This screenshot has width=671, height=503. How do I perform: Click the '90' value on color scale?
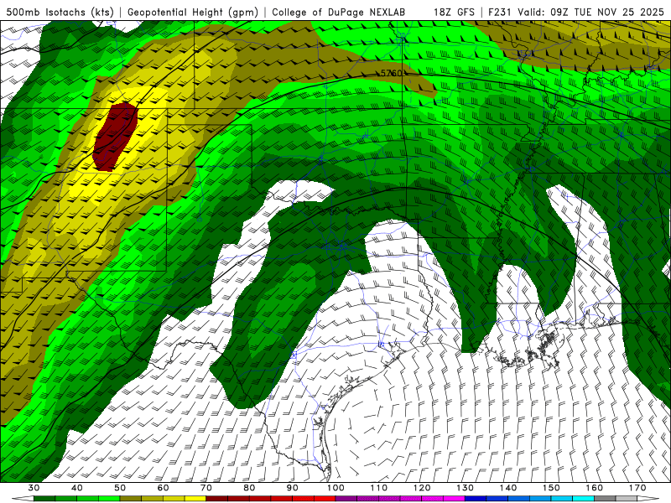click(293, 488)
